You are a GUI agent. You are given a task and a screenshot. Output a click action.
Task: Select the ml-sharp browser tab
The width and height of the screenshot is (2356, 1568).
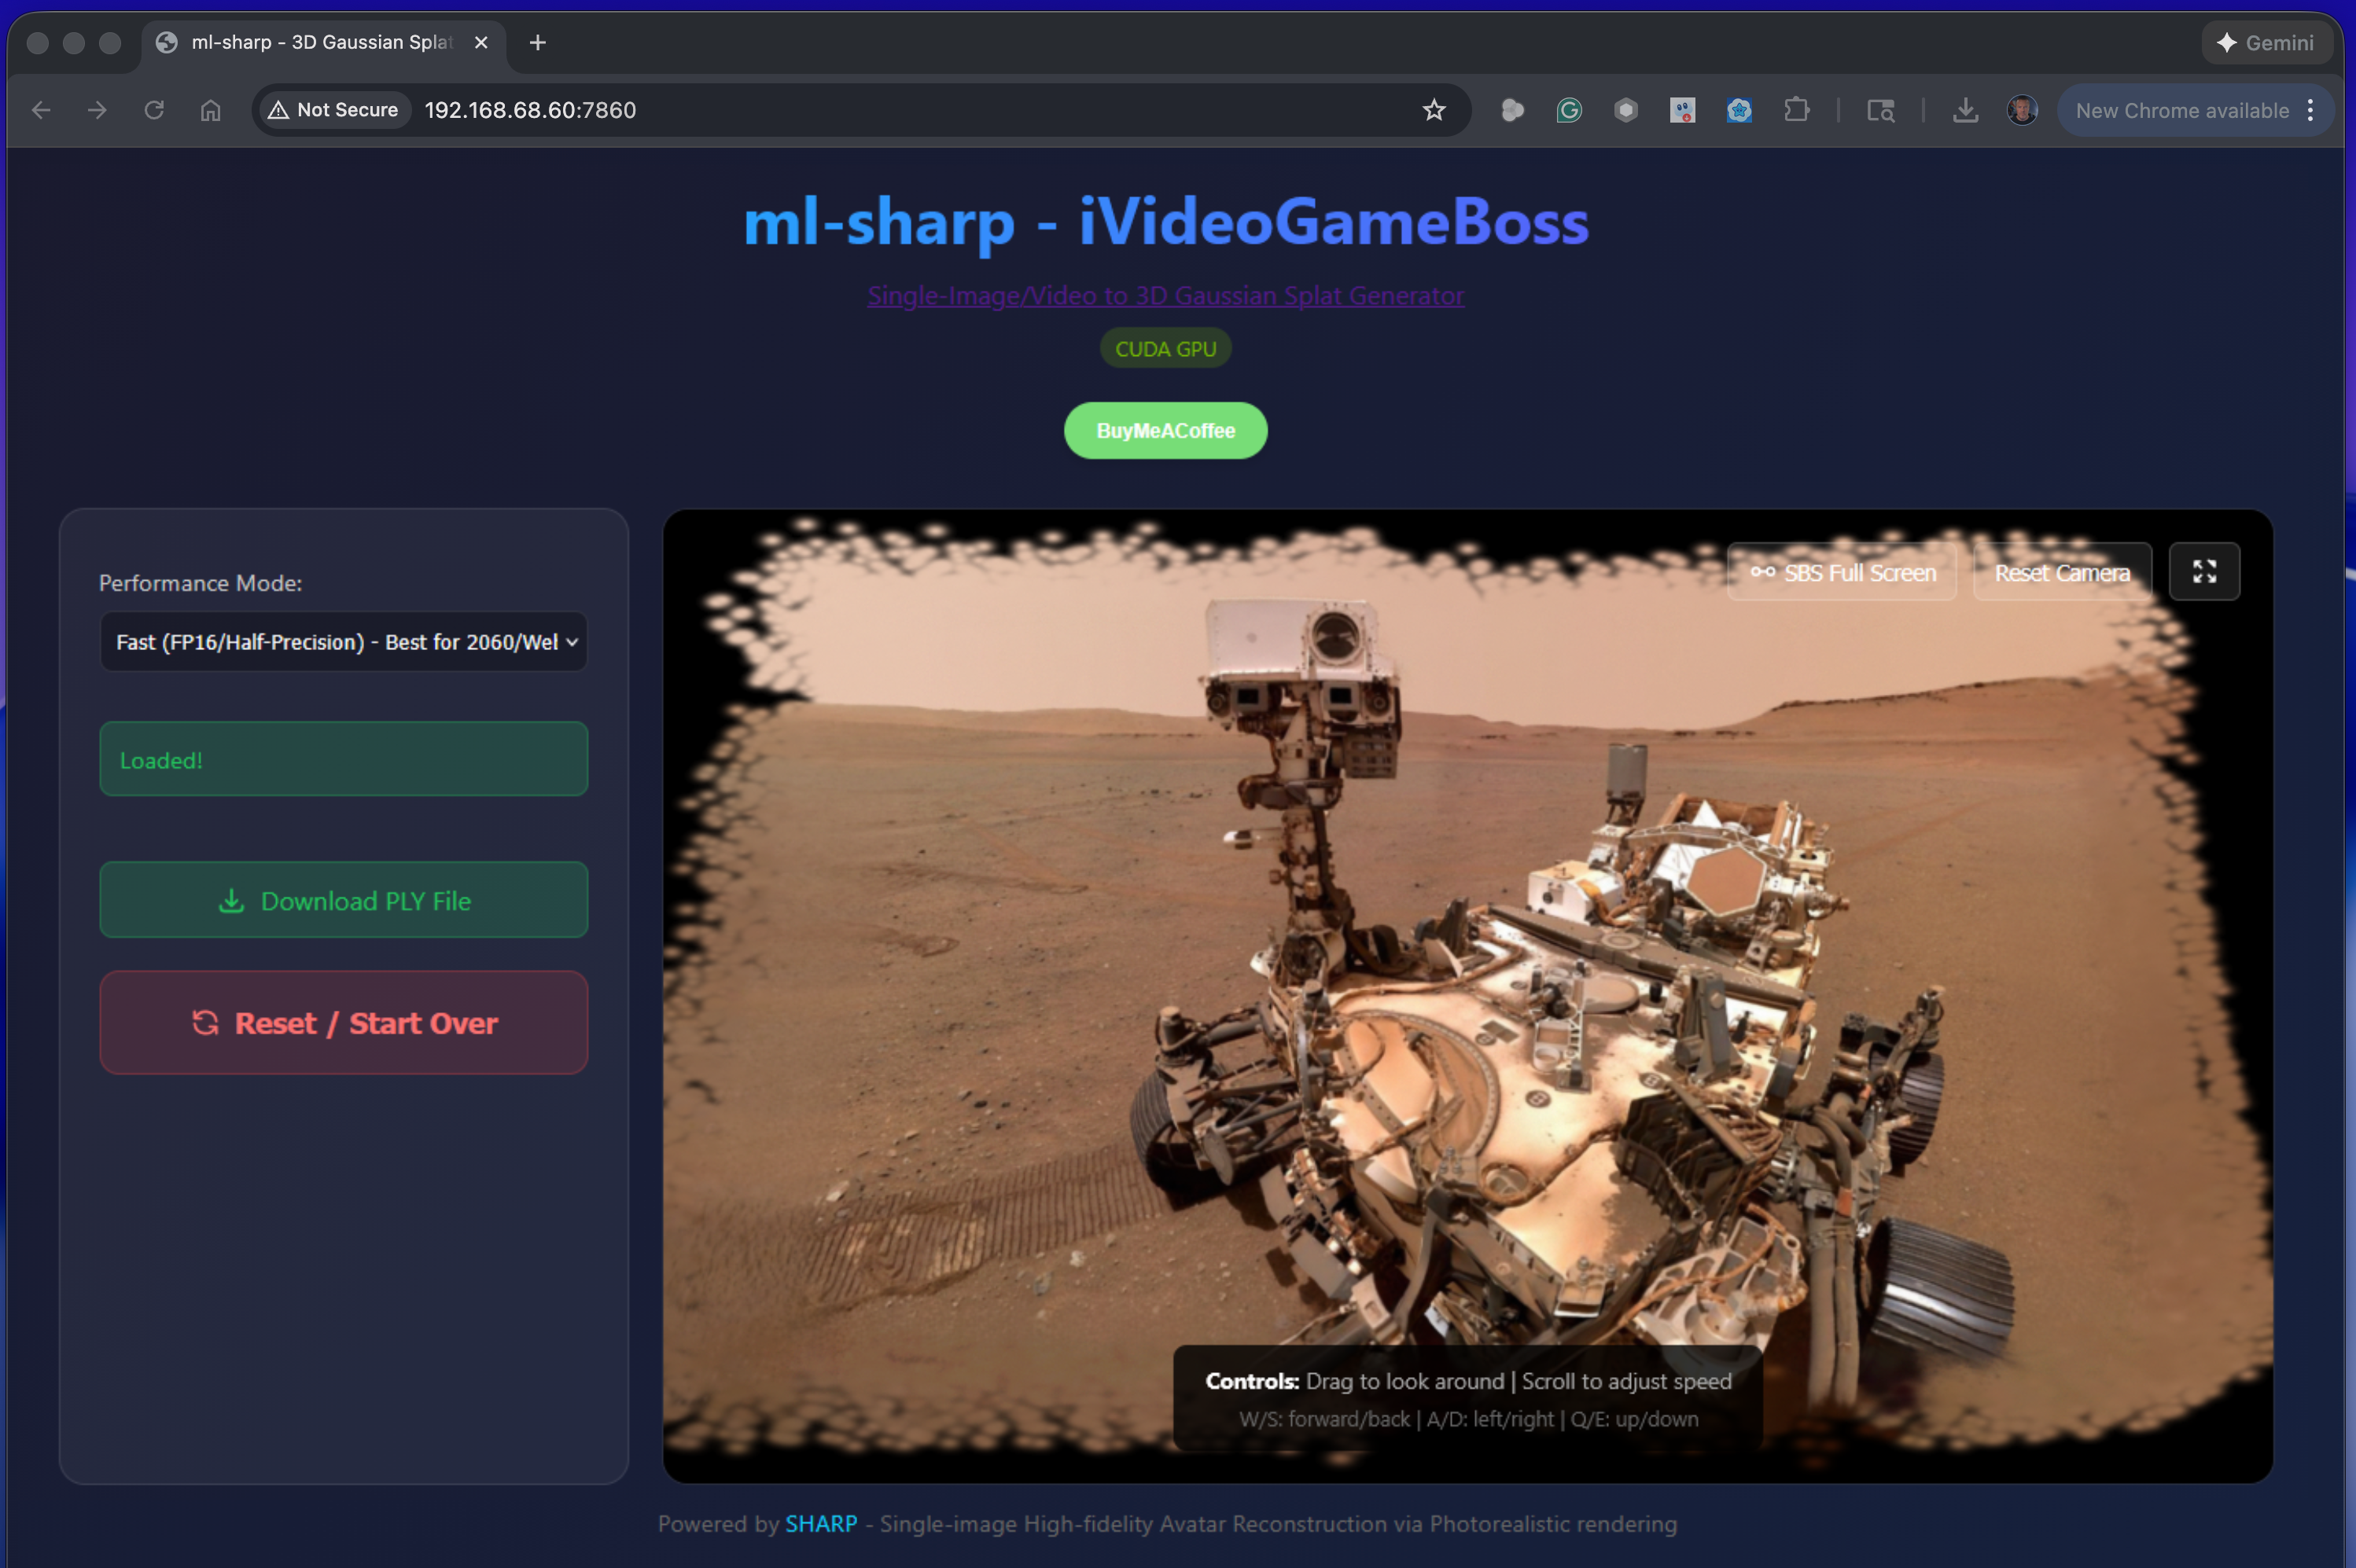(x=320, y=42)
